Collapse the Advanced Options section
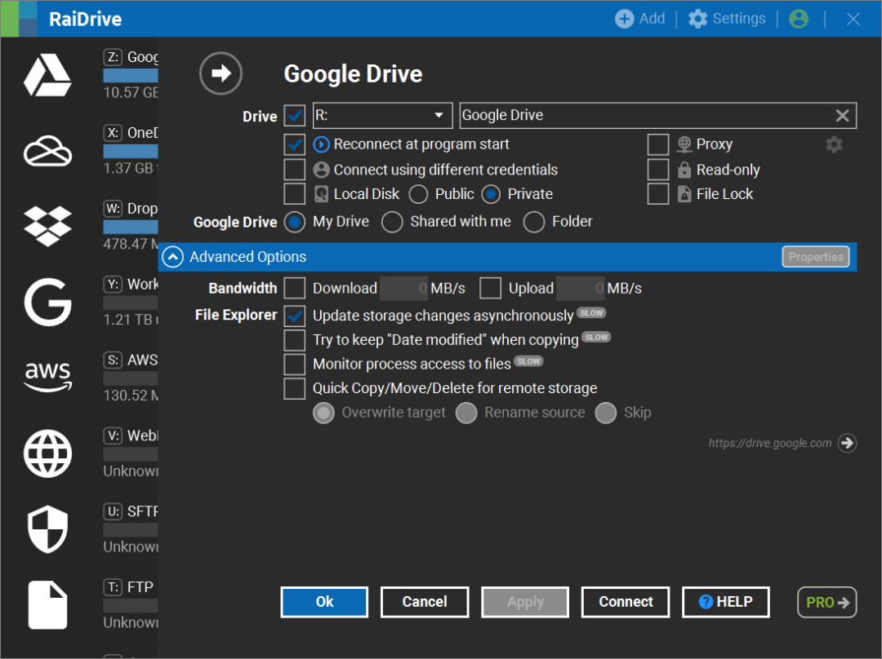This screenshot has height=659, width=882. coord(172,257)
